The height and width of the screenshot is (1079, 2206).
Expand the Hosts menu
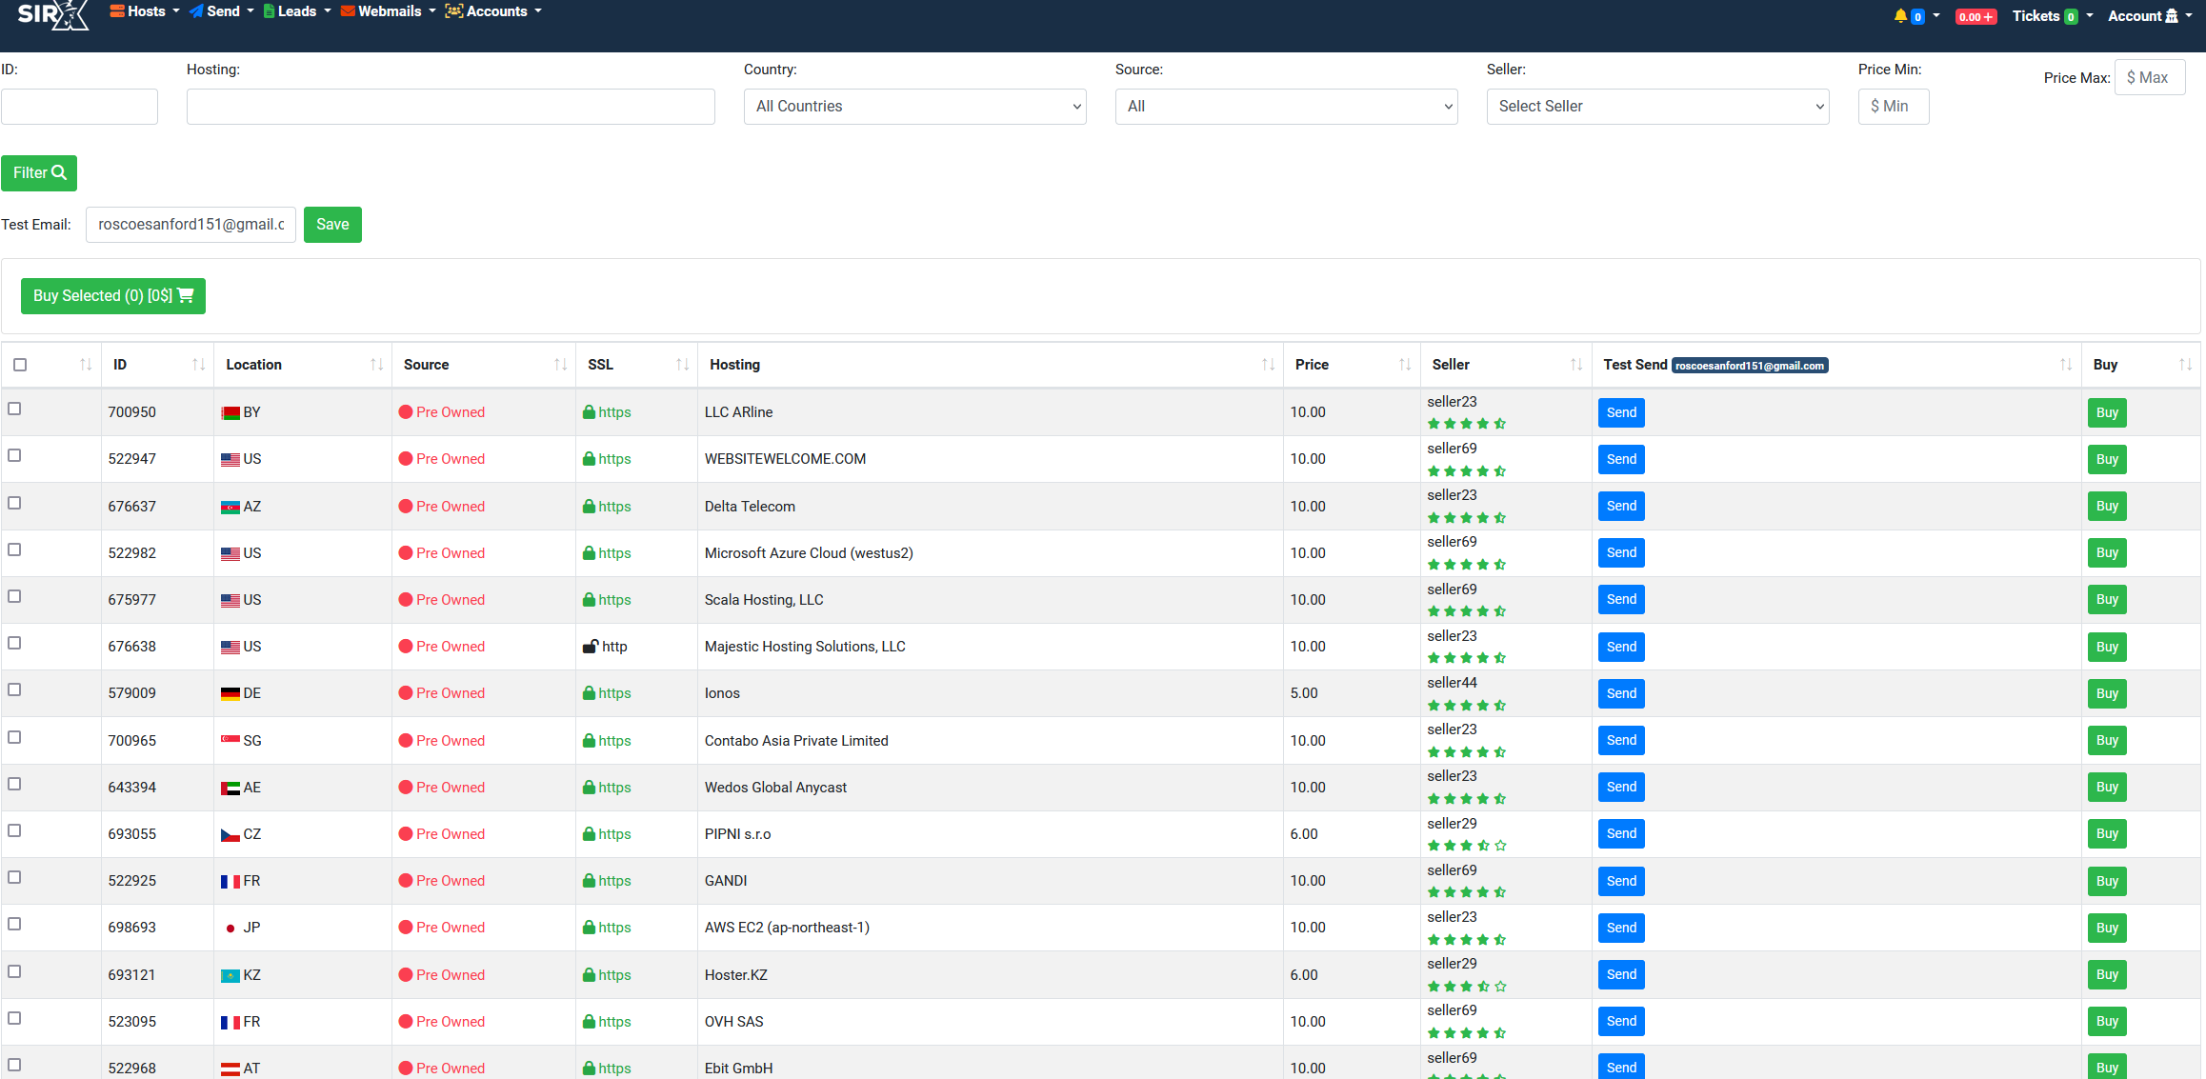[x=144, y=11]
